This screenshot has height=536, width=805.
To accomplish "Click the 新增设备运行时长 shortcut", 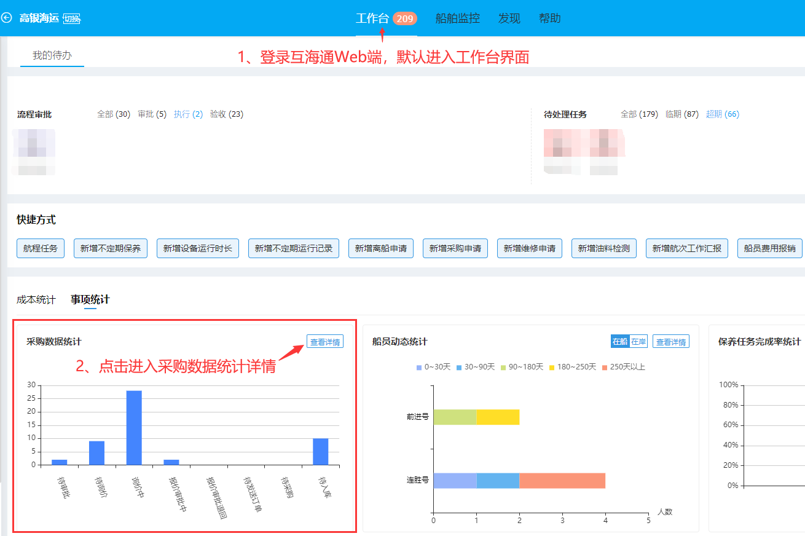I will 198,248.
